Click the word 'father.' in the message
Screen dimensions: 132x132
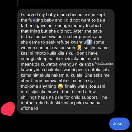(27, 26)
